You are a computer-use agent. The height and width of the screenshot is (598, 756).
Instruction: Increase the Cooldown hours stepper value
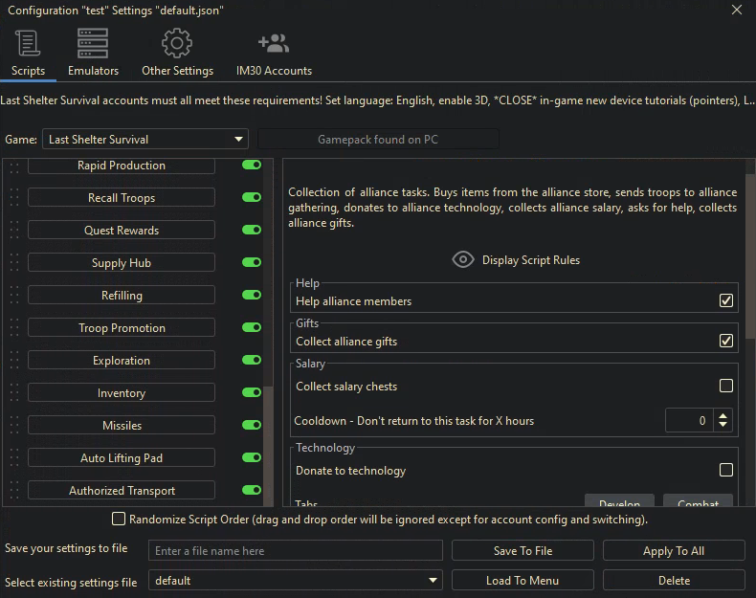pyautogui.click(x=723, y=415)
